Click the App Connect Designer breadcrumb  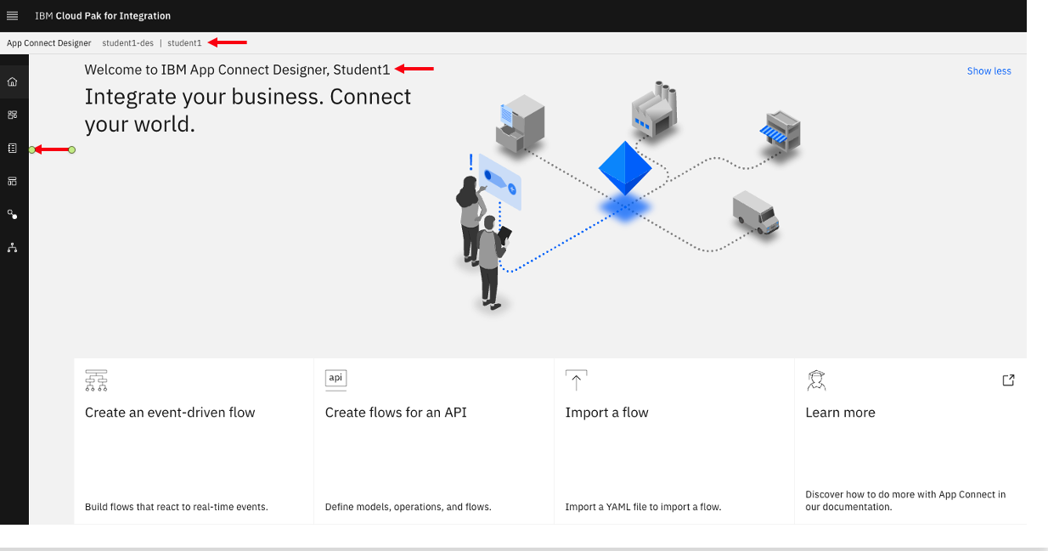49,43
